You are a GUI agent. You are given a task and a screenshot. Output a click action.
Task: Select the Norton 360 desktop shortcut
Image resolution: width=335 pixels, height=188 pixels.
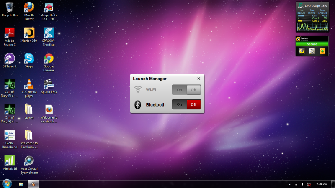29,33
